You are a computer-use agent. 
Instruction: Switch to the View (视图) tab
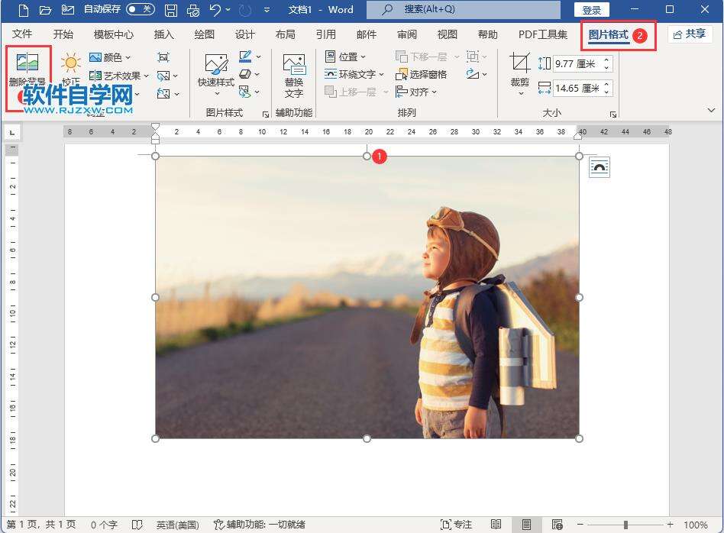pyautogui.click(x=447, y=34)
